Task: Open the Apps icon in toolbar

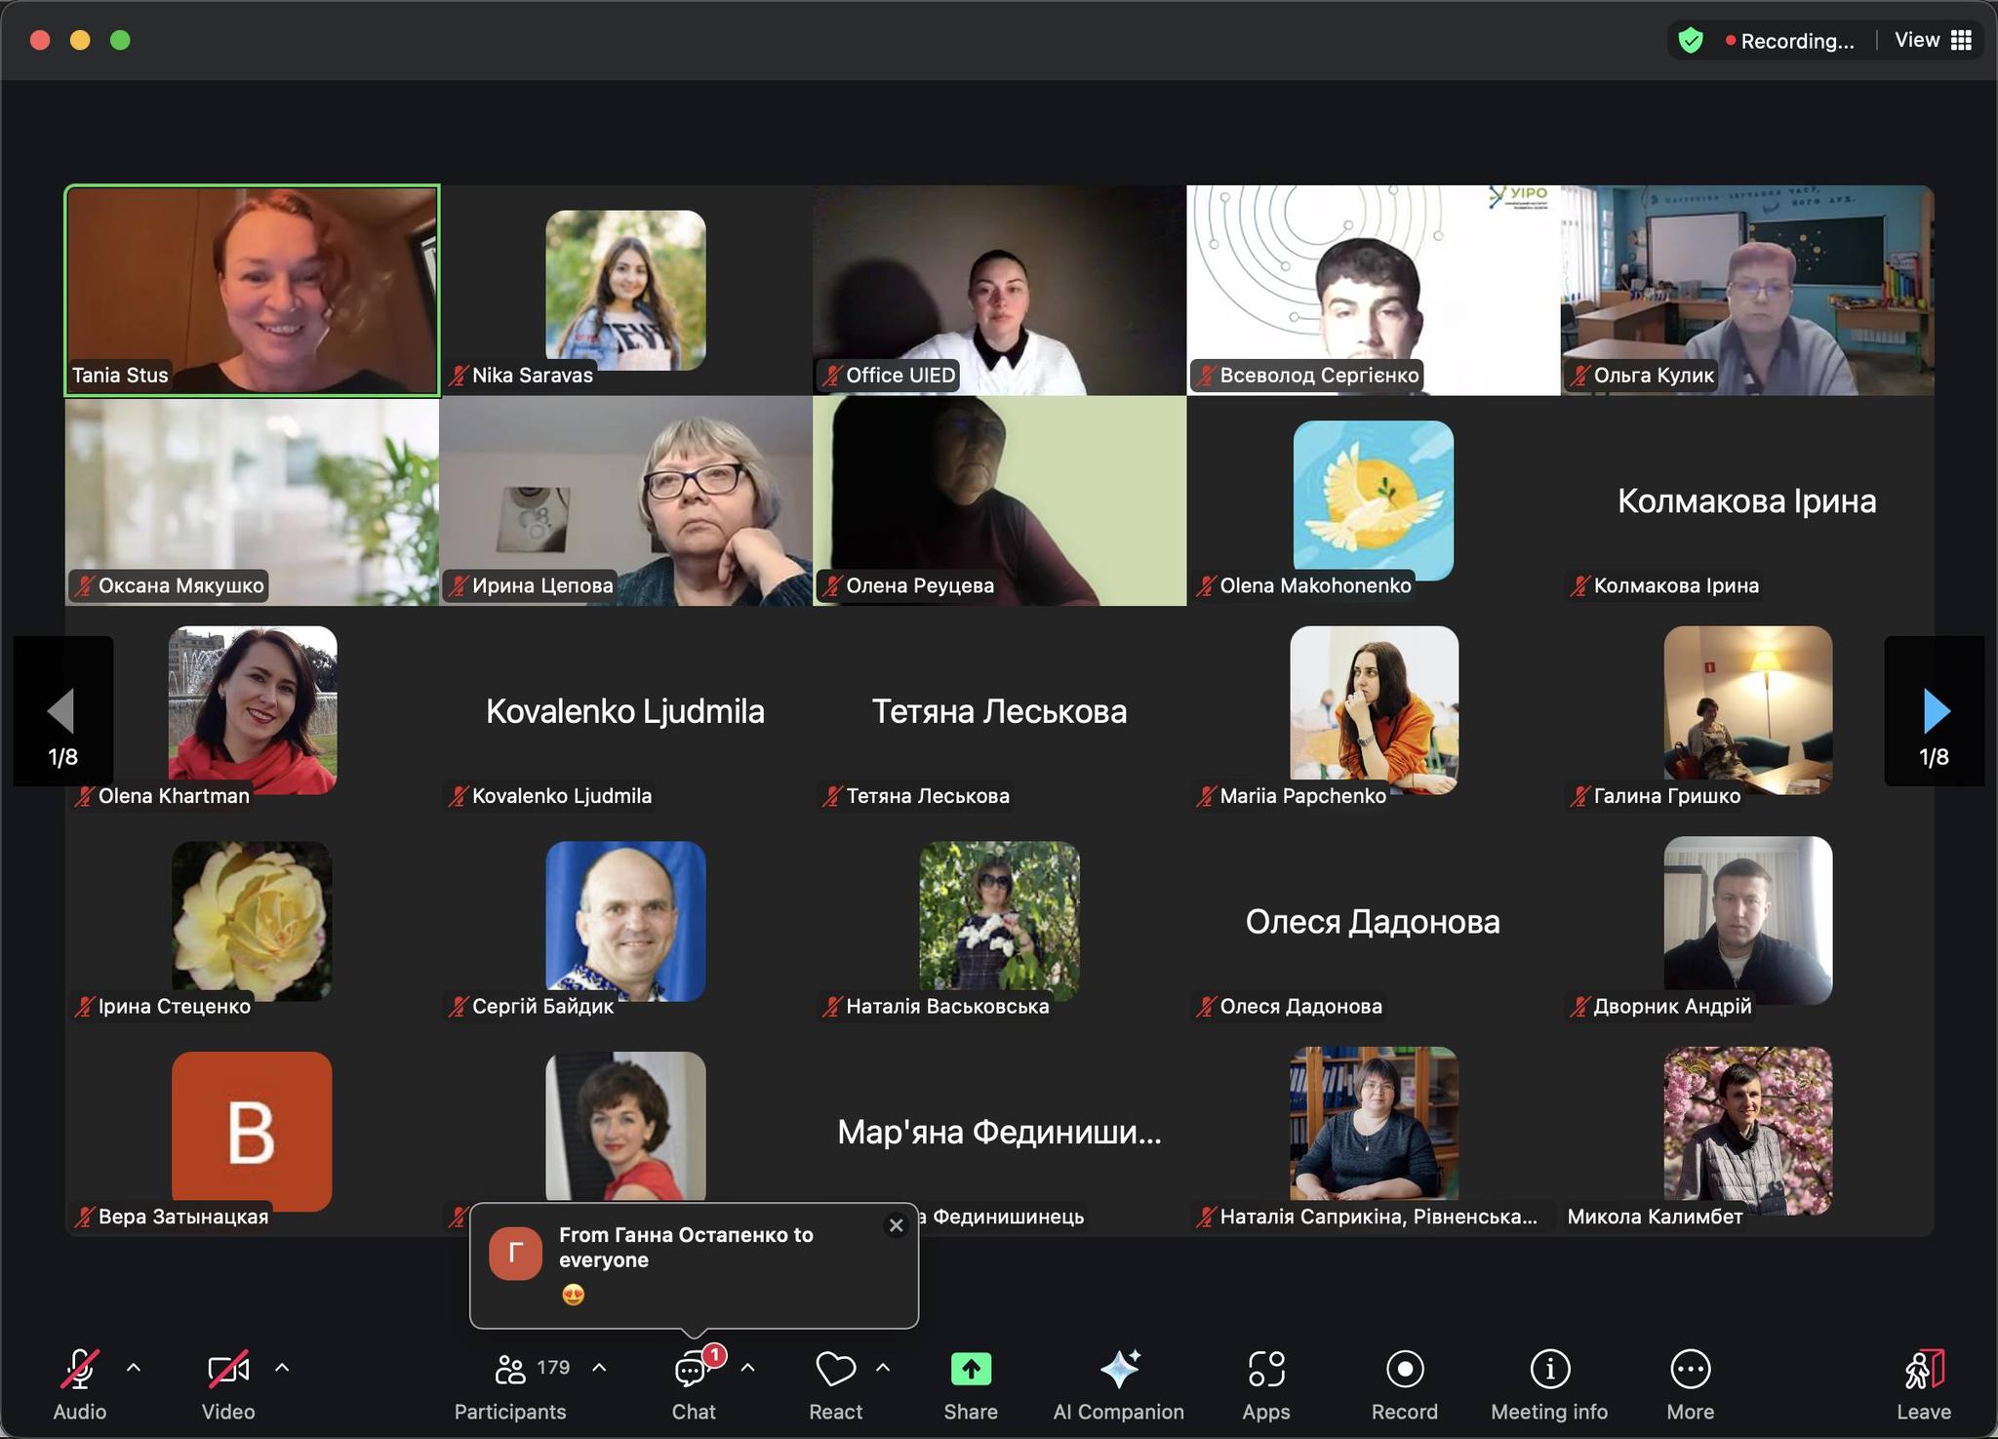Action: 1265,1369
